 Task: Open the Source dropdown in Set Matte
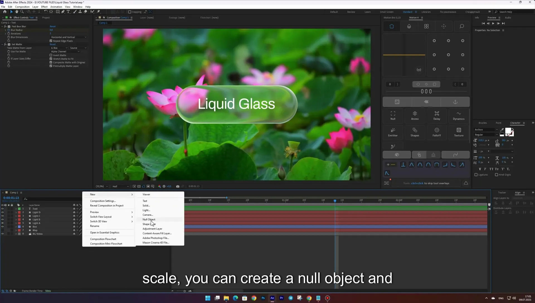78,48
